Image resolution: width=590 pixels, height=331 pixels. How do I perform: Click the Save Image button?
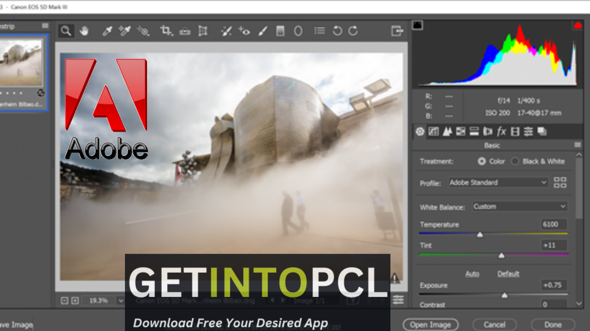click(16, 325)
